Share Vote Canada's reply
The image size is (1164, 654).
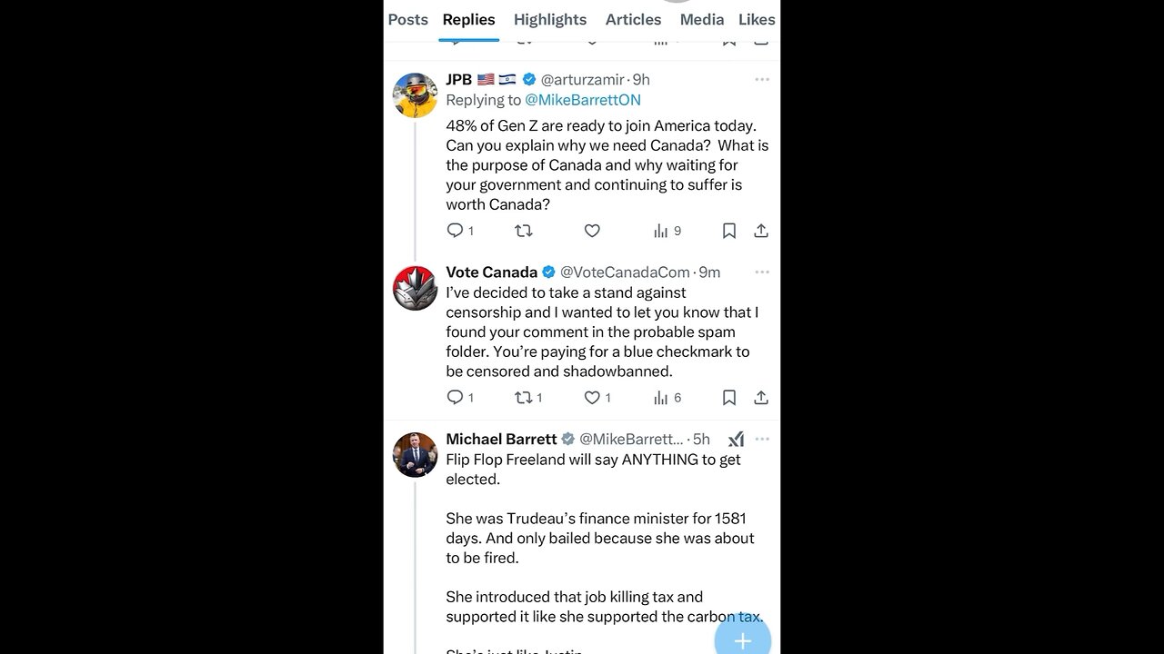tap(761, 398)
